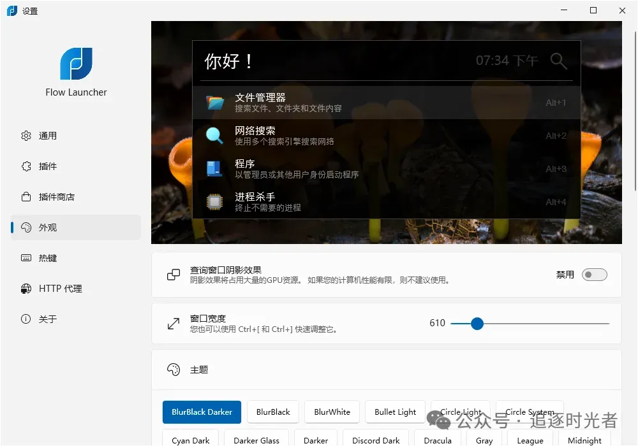The image size is (638, 446).
Task: Click the search magnifier in the launcher preview
Action: 558,61
